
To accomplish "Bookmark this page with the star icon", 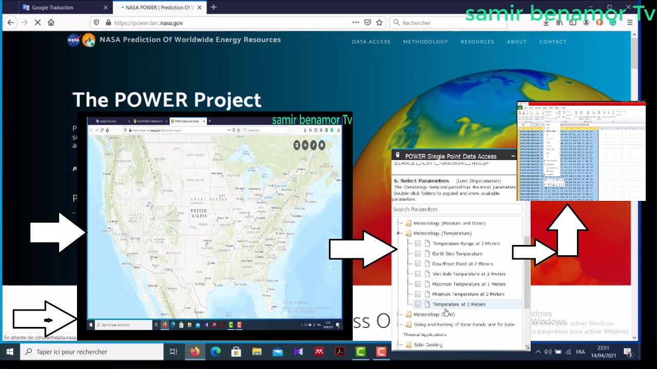I will [379, 23].
